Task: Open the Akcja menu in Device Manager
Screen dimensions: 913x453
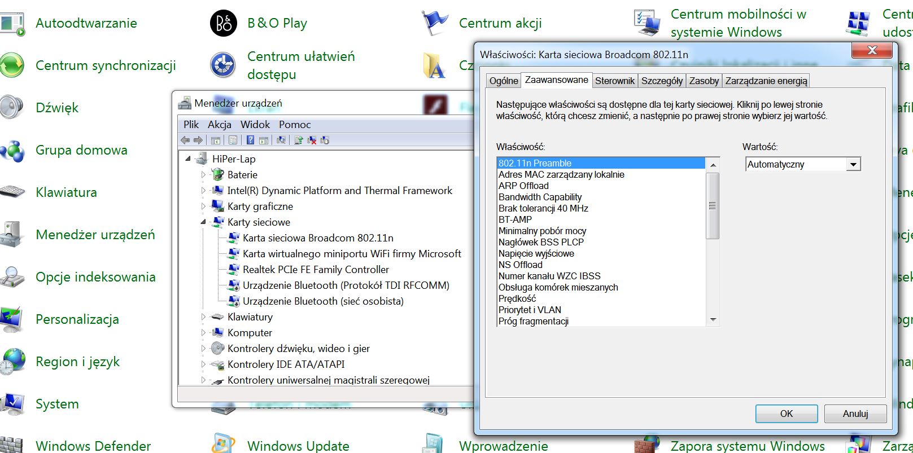Action: pos(219,125)
